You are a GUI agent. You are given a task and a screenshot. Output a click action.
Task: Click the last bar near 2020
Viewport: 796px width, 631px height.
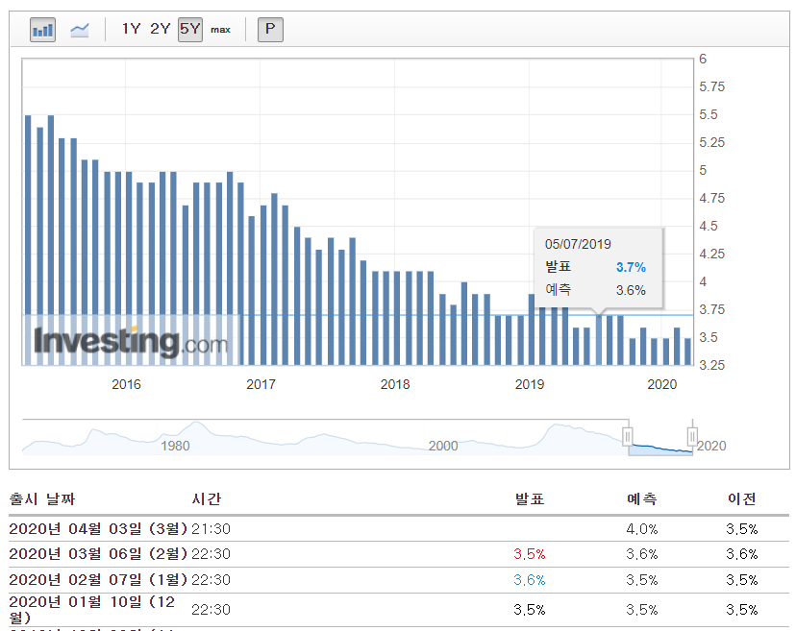[x=688, y=352]
